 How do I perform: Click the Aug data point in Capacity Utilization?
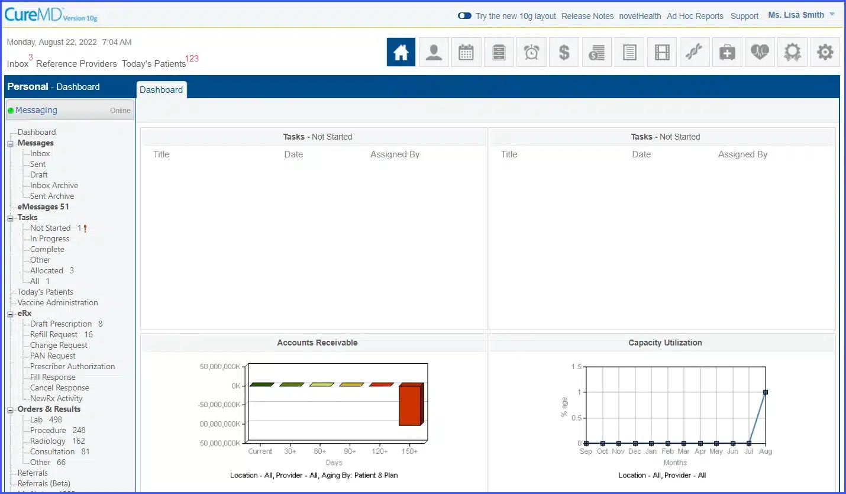point(765,392)
